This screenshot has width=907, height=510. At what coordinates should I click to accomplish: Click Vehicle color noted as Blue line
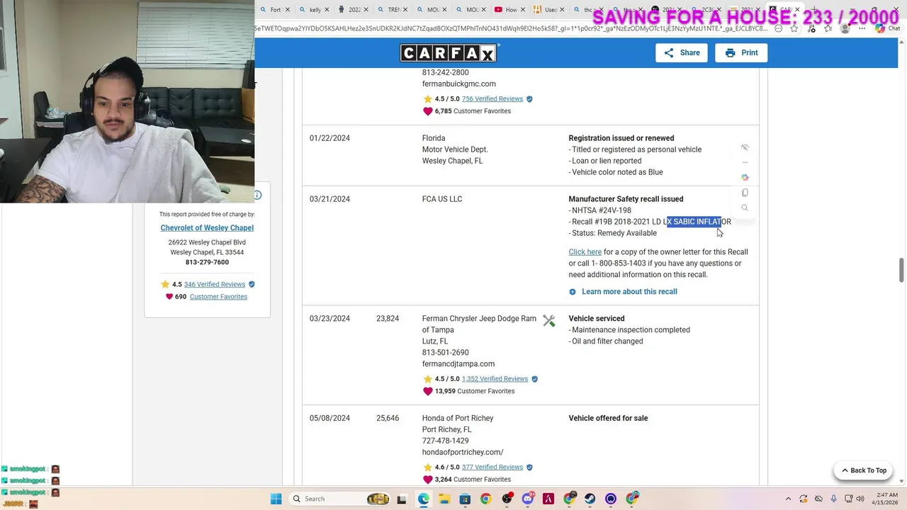point(616,172)
